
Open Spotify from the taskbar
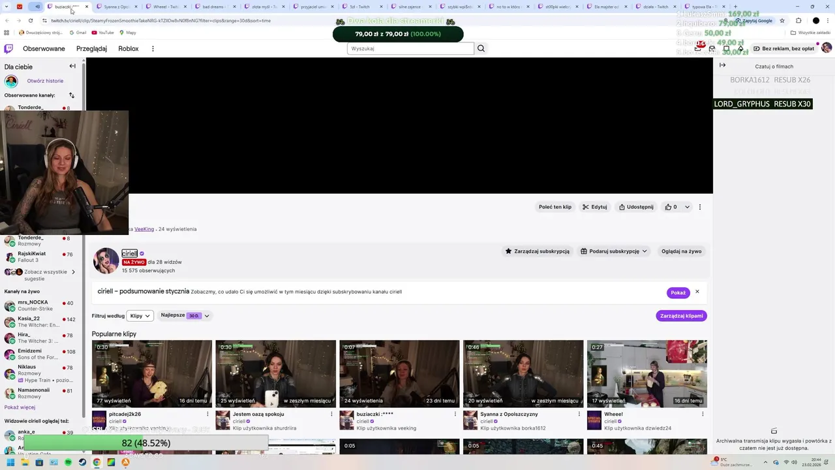68,462
